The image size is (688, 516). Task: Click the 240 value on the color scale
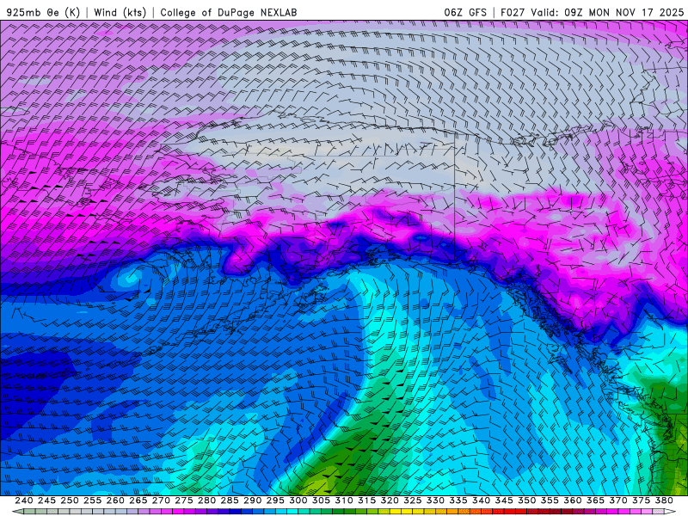[24, 501]
